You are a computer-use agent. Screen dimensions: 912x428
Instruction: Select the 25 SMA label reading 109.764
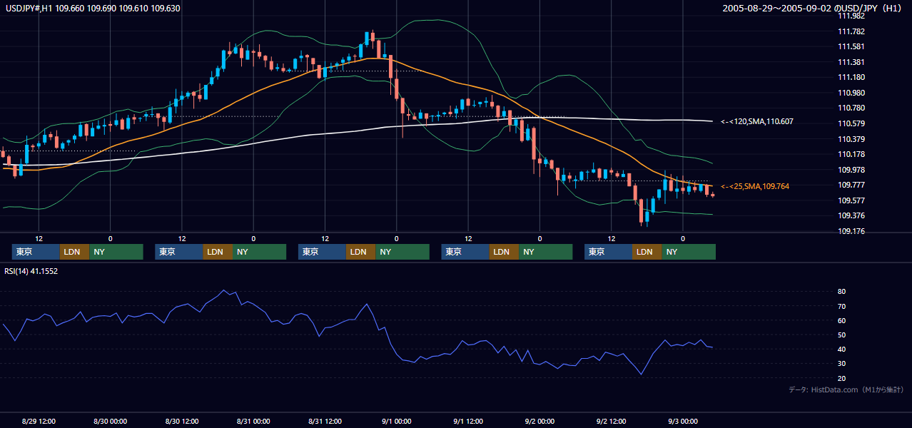(x=756, y=186)
